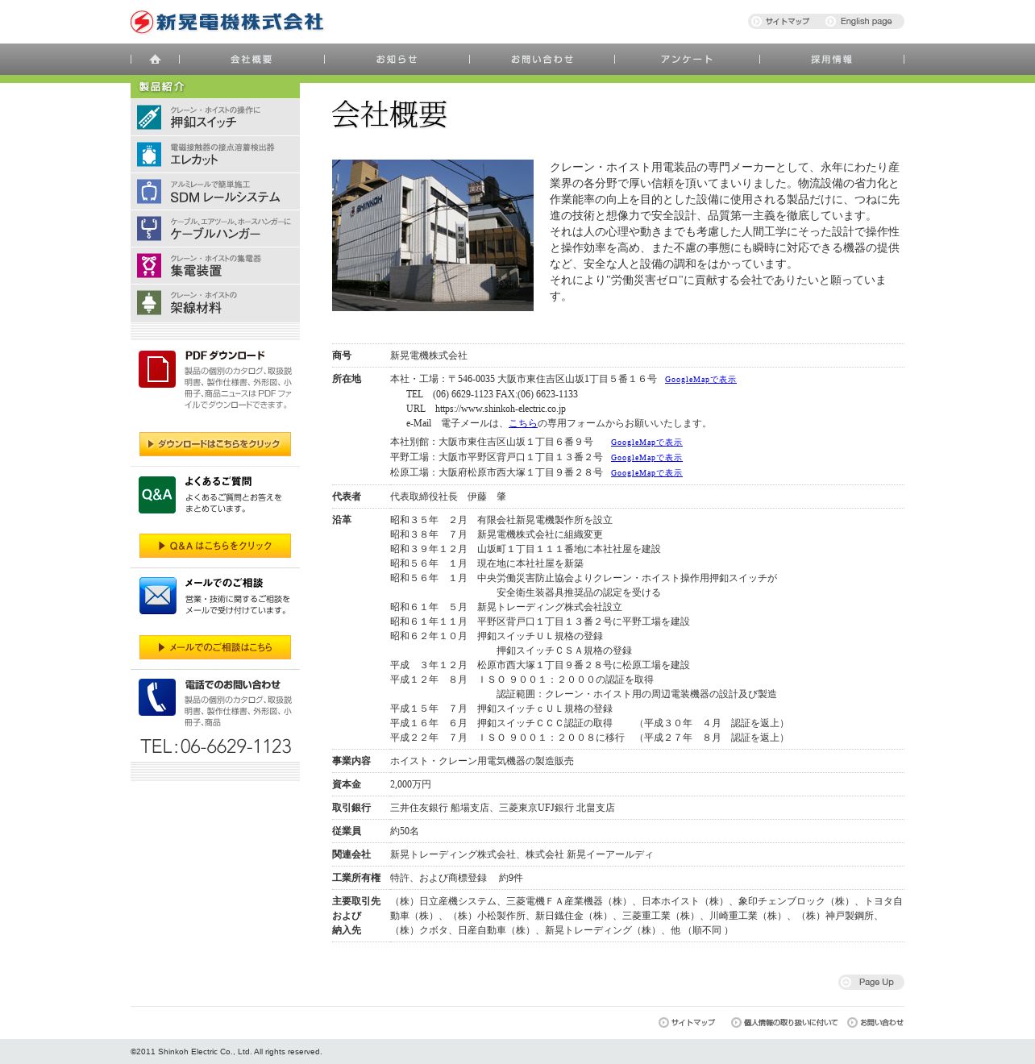Click the Shinkoh red S logo
The image size is (1035, 1064).
click(142, 22)
